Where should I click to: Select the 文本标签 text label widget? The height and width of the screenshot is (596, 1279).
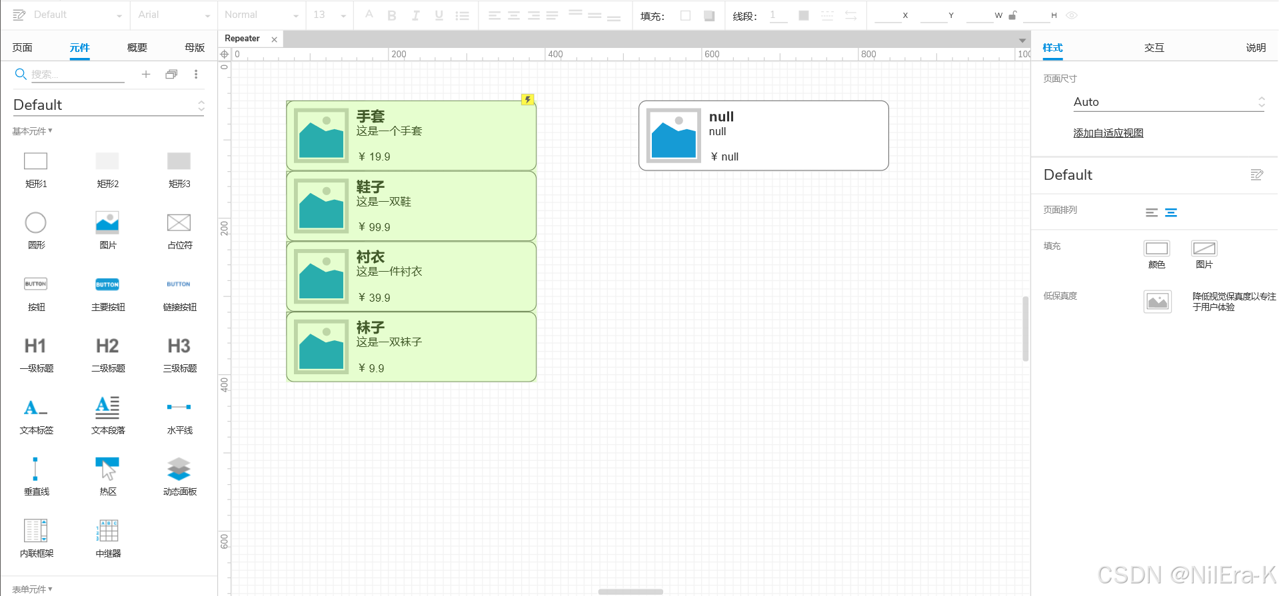click(36, 416)
